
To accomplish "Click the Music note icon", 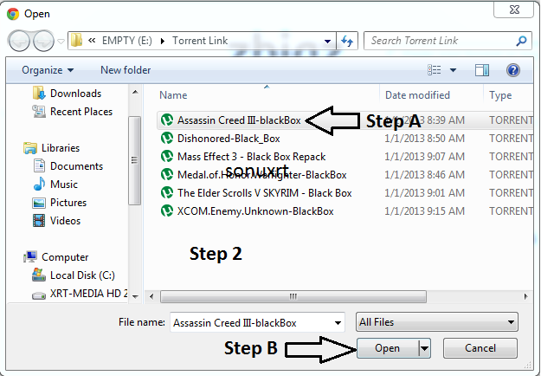I will pos(39,185).
